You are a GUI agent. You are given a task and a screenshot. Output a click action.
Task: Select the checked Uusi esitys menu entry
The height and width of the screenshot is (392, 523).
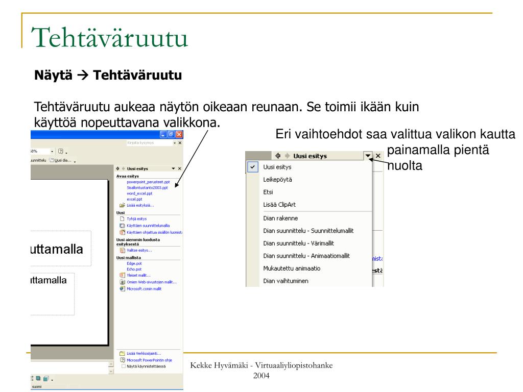click(309, 167)
